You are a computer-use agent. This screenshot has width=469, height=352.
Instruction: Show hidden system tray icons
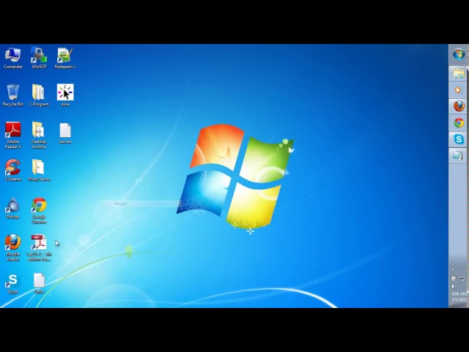(x=453, y=269)
